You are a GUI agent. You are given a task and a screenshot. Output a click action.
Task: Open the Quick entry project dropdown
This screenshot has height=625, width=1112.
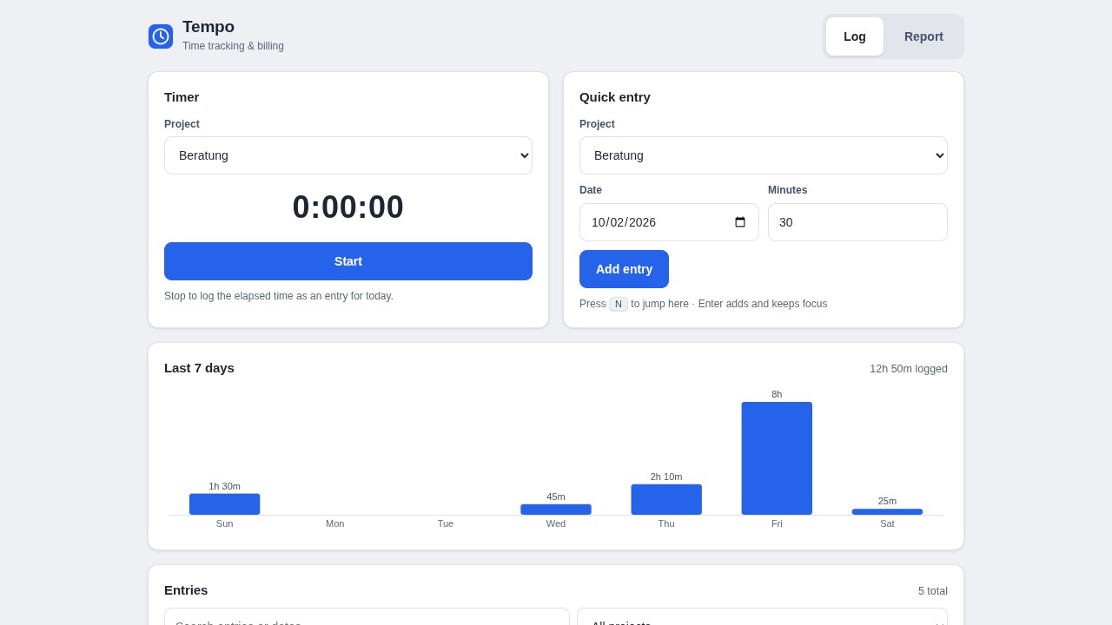pos(764,155)
